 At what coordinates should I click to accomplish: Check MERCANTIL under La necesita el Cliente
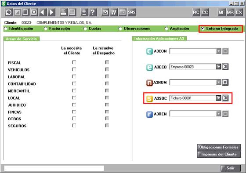(x=74, y=90)
